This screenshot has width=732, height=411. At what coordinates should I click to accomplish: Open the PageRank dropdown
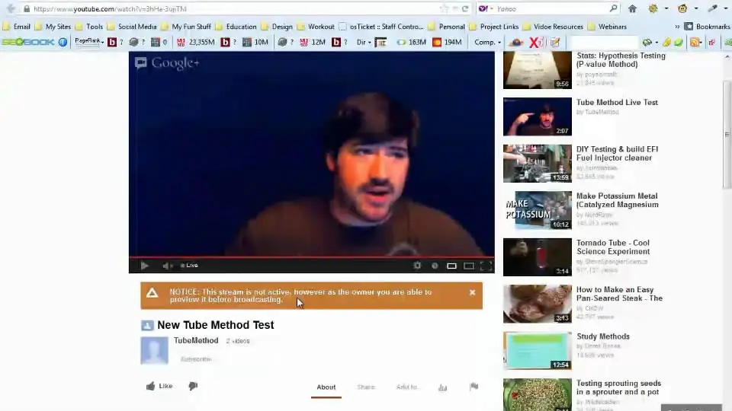89,41
